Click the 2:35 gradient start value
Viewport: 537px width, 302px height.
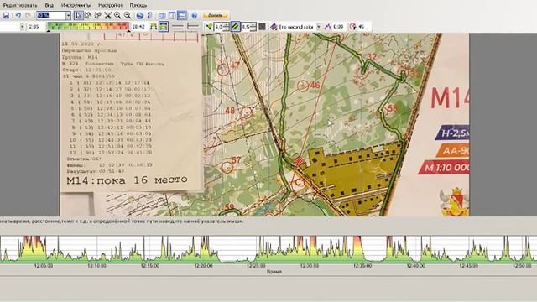coord(34,26)
